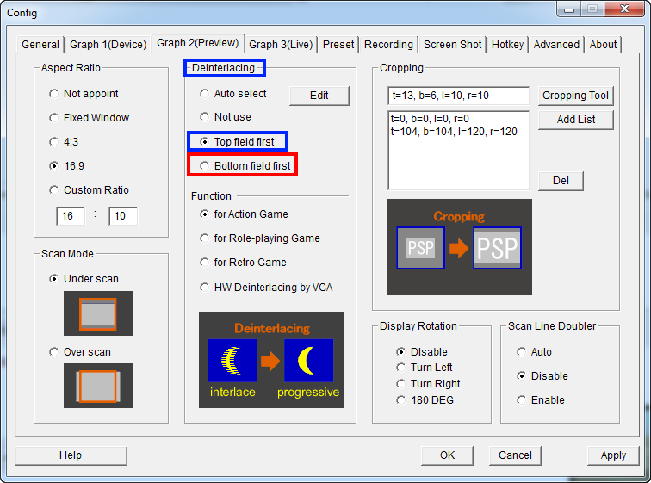Click the custom ratio width field showing 16
Viewport: 651px width, 483px height.
[71, 216]
